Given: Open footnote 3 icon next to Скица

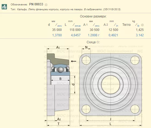Looking at the screenshot, I should point(98,42).
